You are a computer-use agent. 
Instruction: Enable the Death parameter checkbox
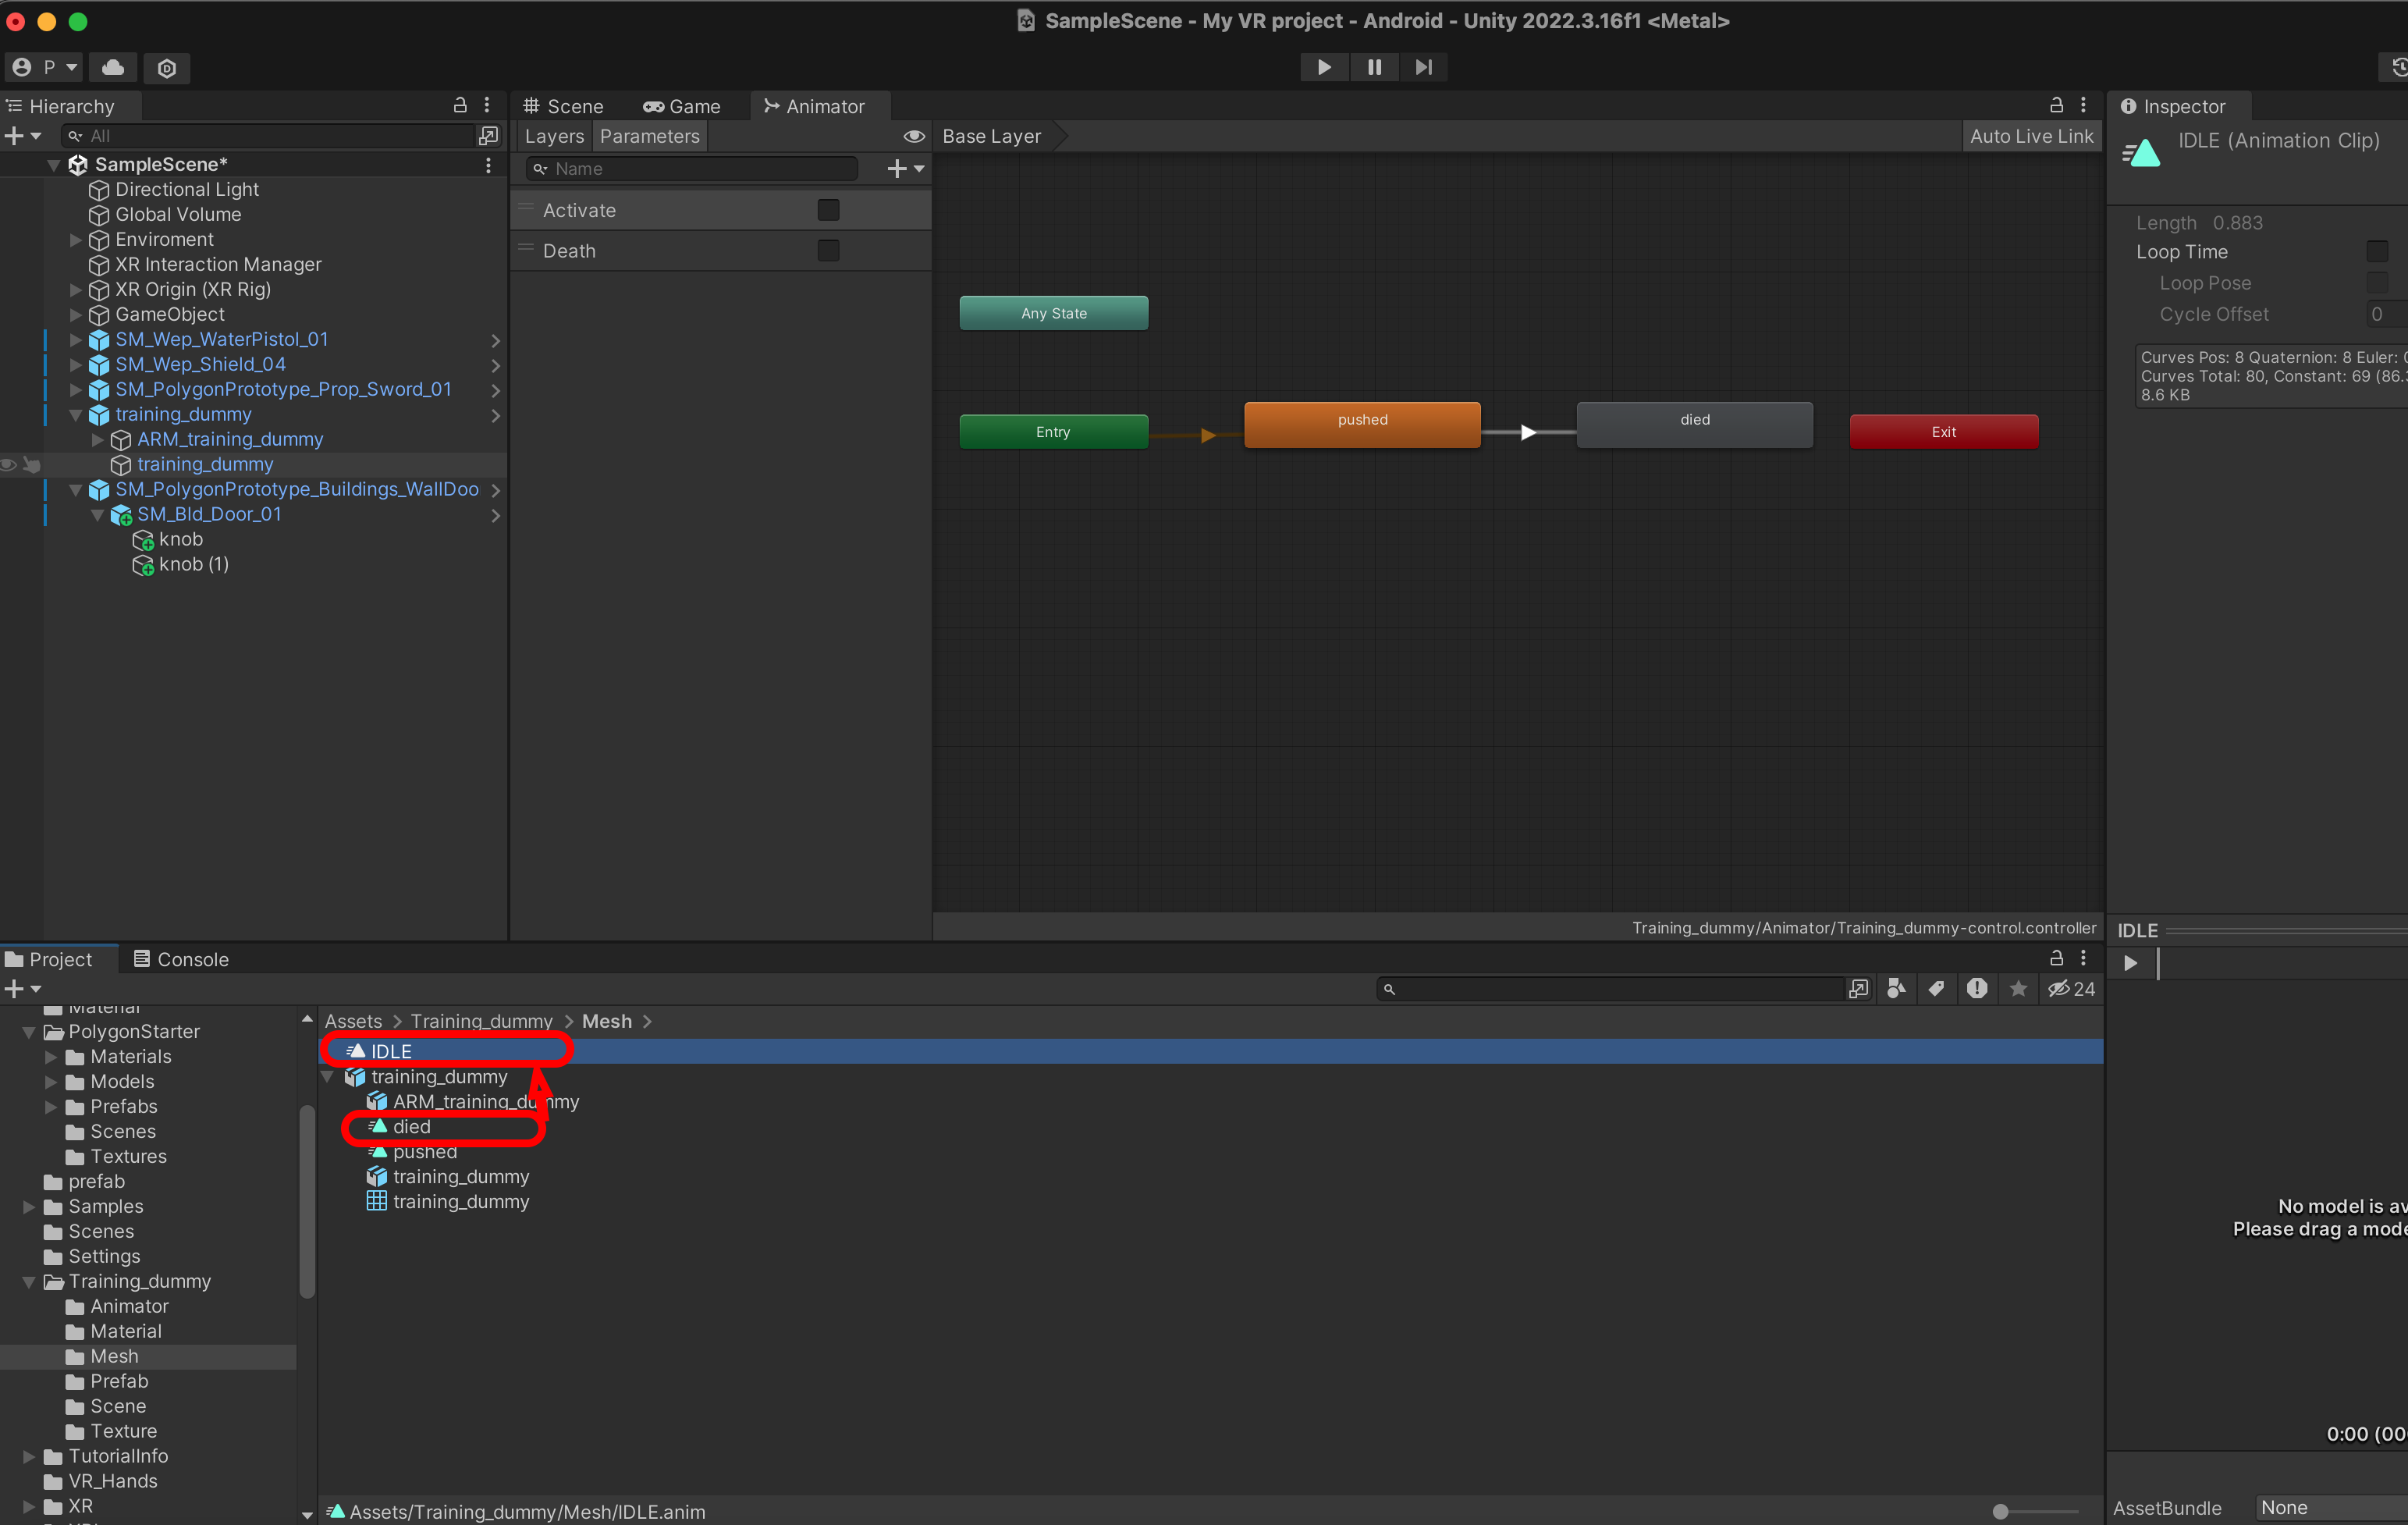828,251
